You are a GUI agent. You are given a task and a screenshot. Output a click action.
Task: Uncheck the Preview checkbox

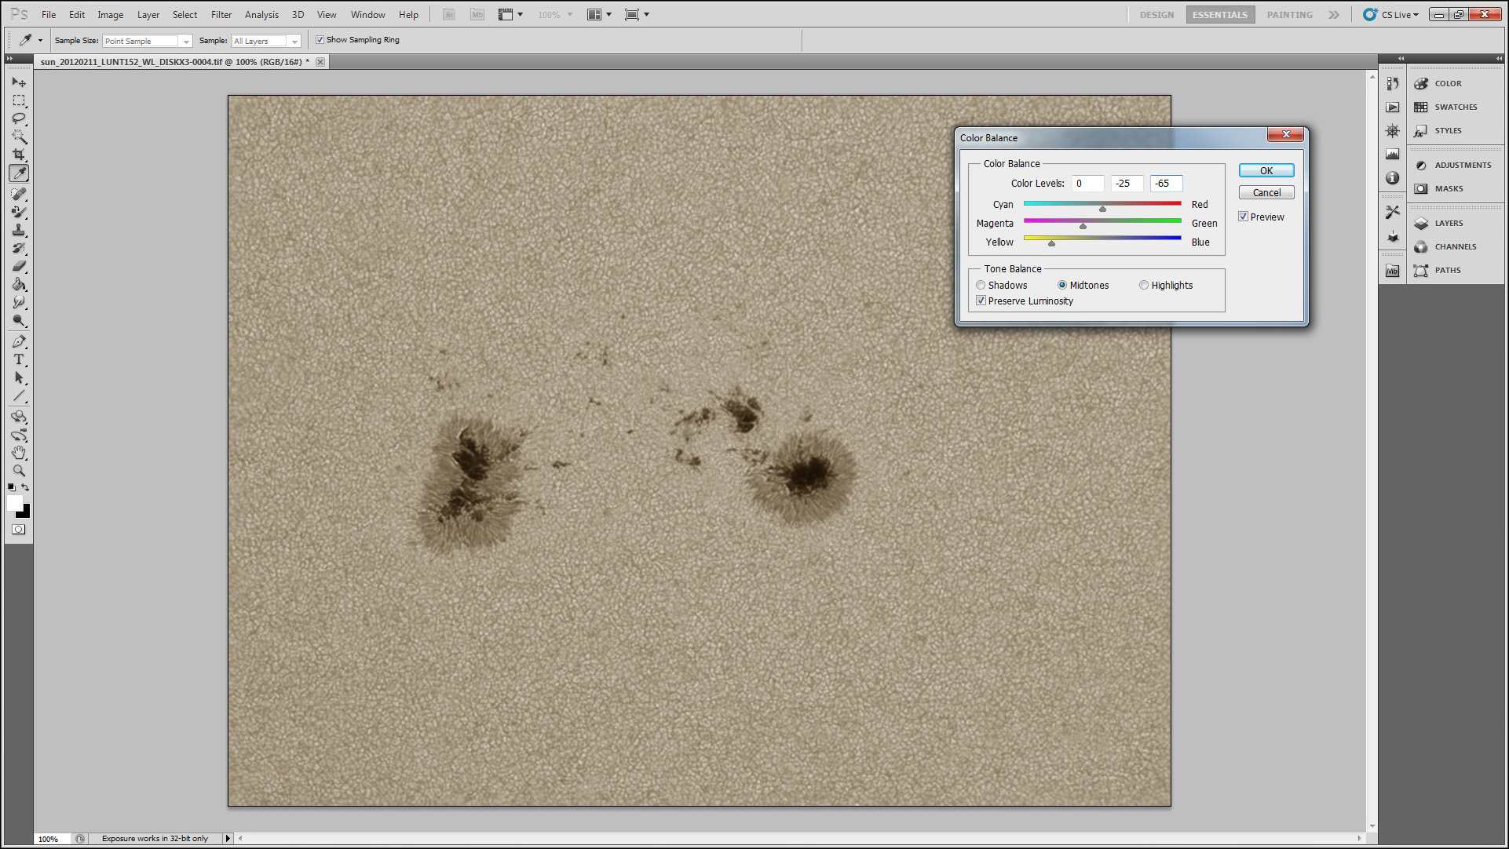[1244, 217]
